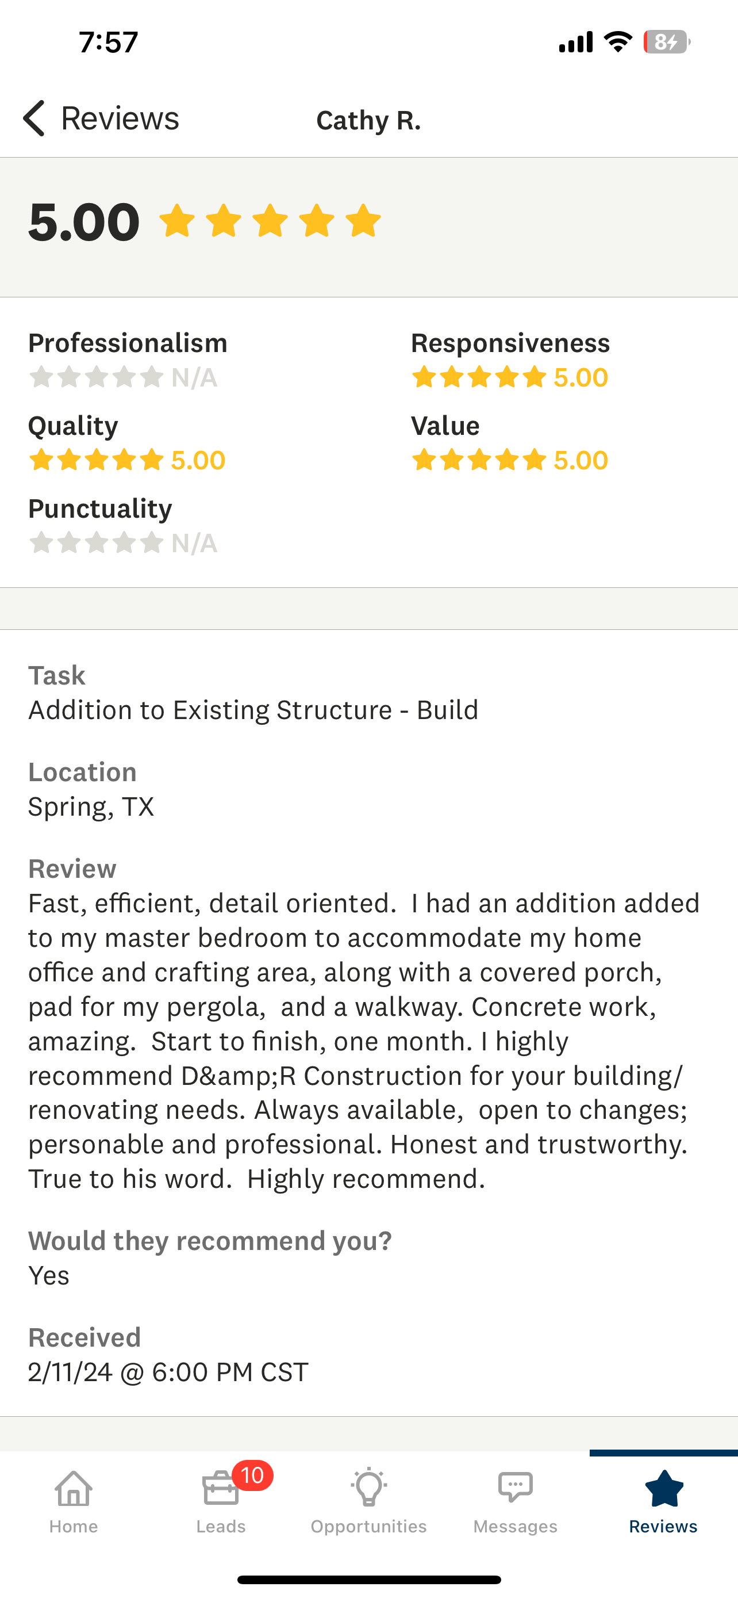Select the Reviews star icon
The height and width of the screenshot is (1598, 738).
click(664, 1488)
